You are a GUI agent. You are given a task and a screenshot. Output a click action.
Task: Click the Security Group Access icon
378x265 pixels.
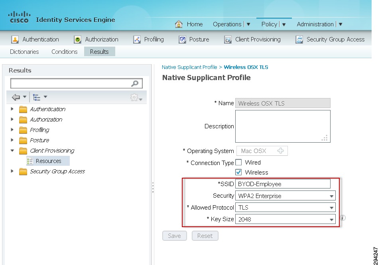pyautogui.click(x=299, y=39)
